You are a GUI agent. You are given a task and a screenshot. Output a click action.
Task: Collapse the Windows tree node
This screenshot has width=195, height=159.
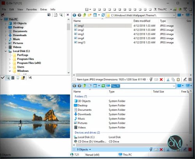(x=10, y=71)
